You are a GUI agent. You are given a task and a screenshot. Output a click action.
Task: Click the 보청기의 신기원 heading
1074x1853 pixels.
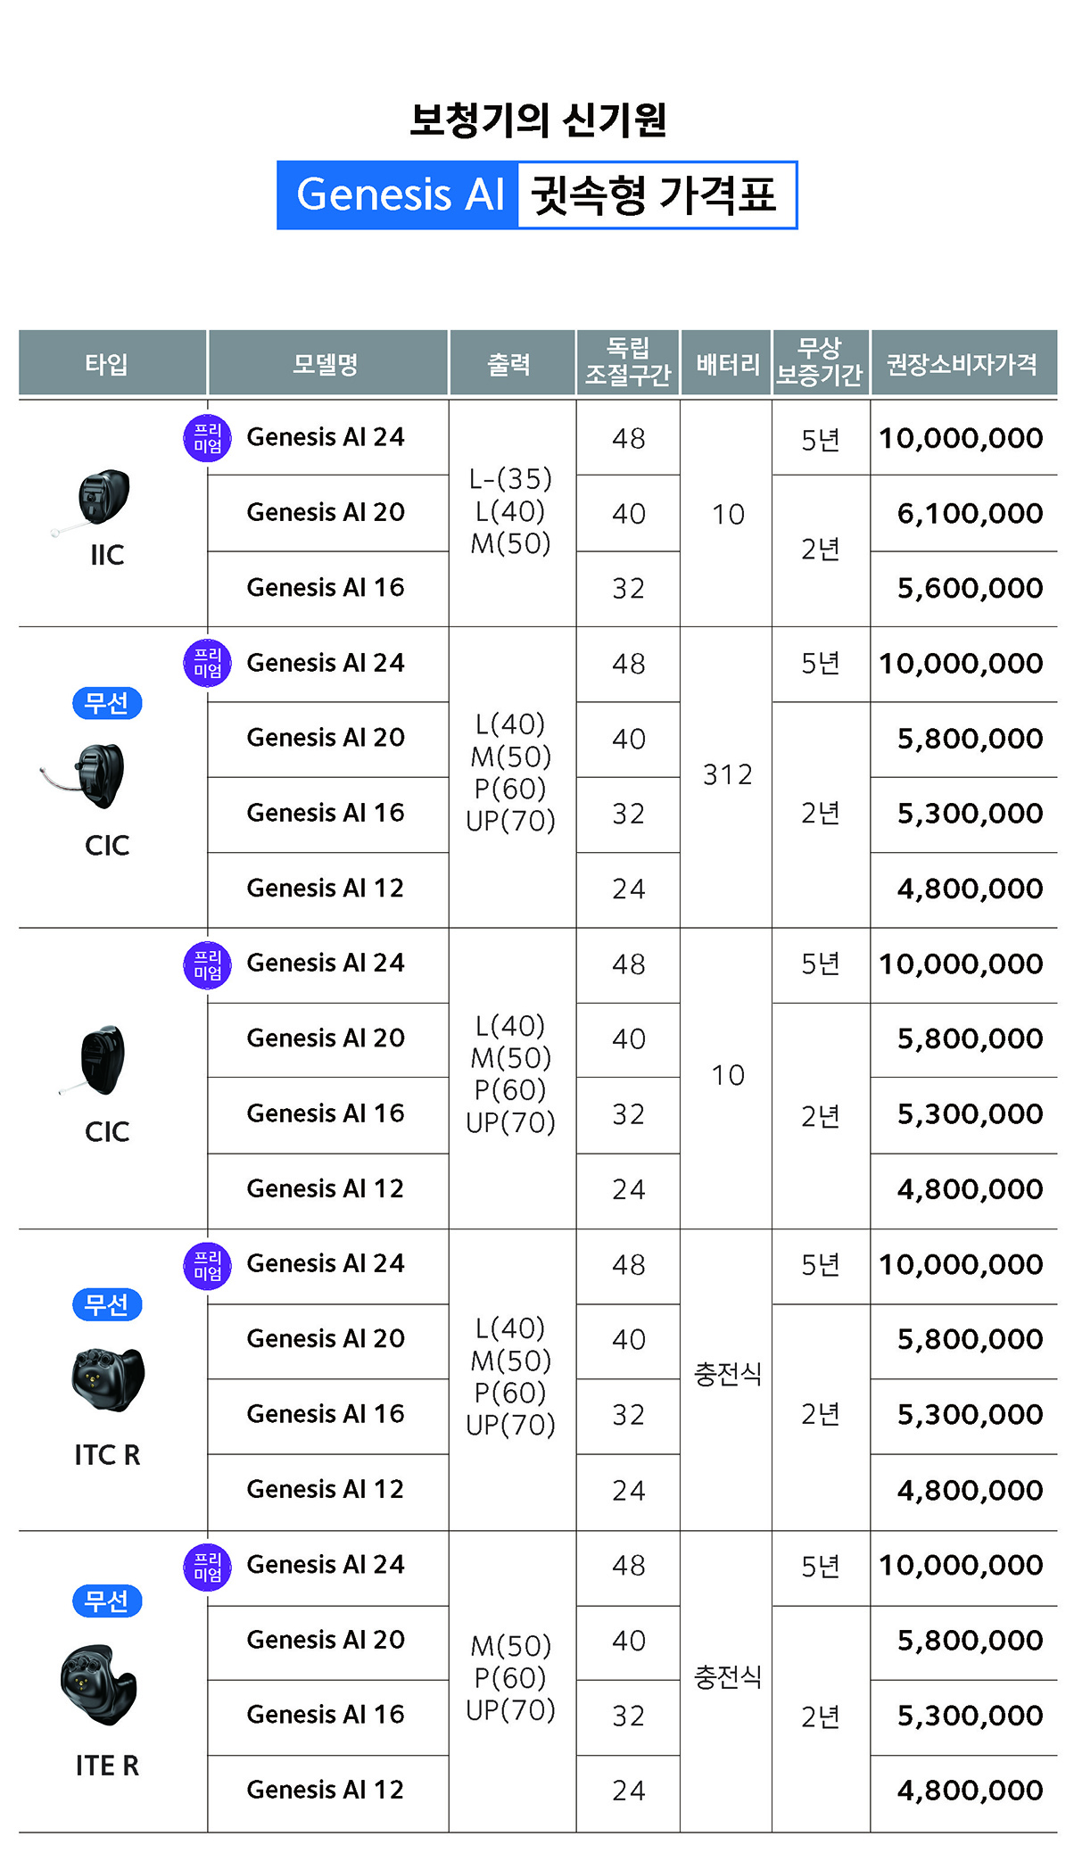tap(538, 120)
